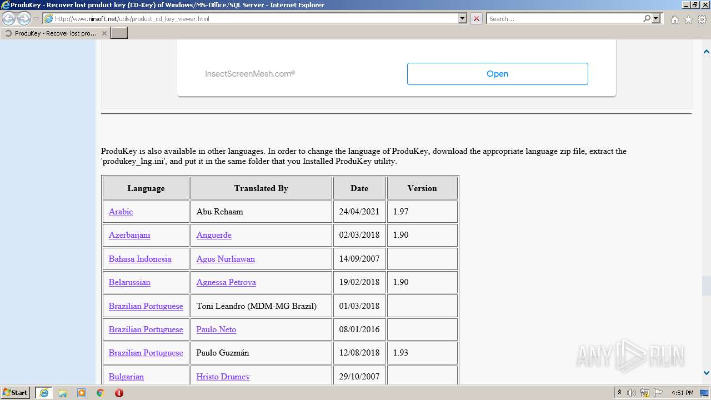
Task: Open the Windows Start menu
Action: [x=16, y=392]
